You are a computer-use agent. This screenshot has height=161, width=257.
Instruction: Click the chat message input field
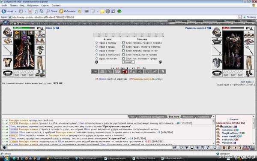[90, 148]
